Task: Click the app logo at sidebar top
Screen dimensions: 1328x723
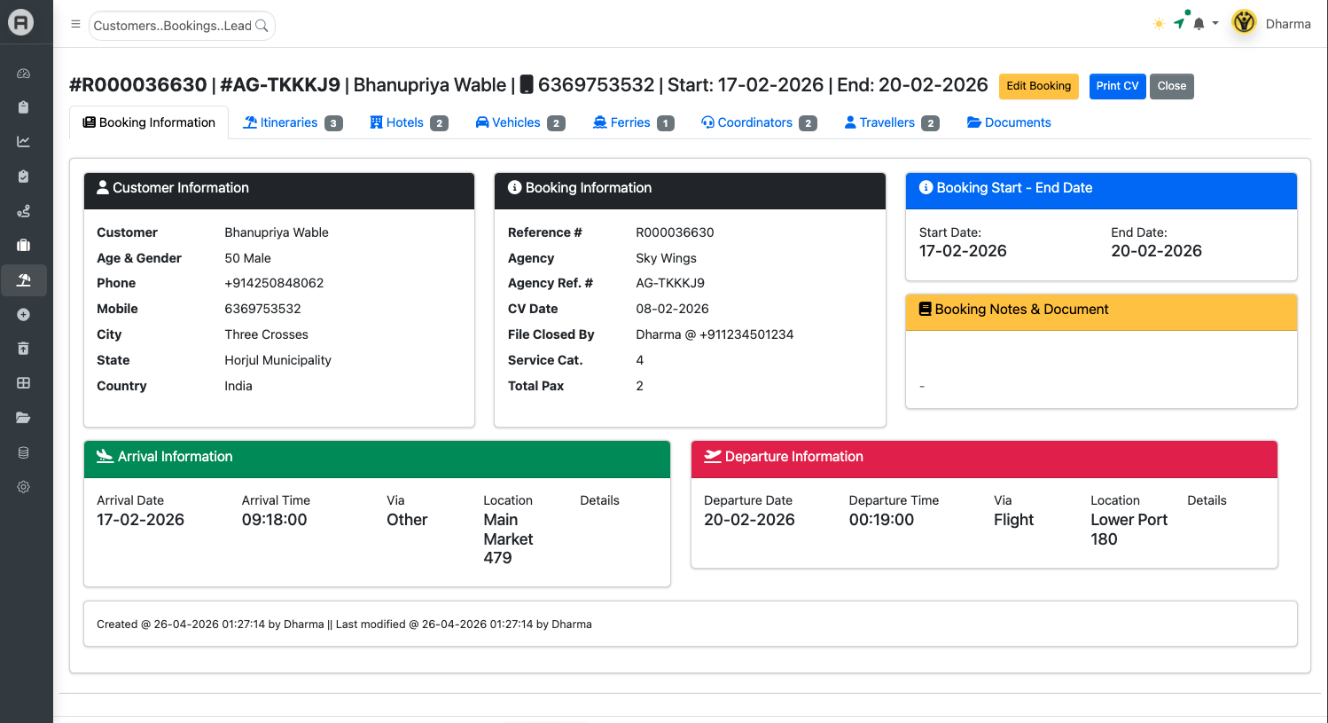Action: pyautogui.click(x=21, y=22)
